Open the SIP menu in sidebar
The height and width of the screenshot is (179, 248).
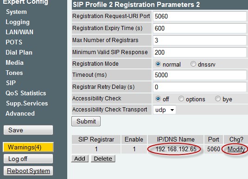(11, 83)
